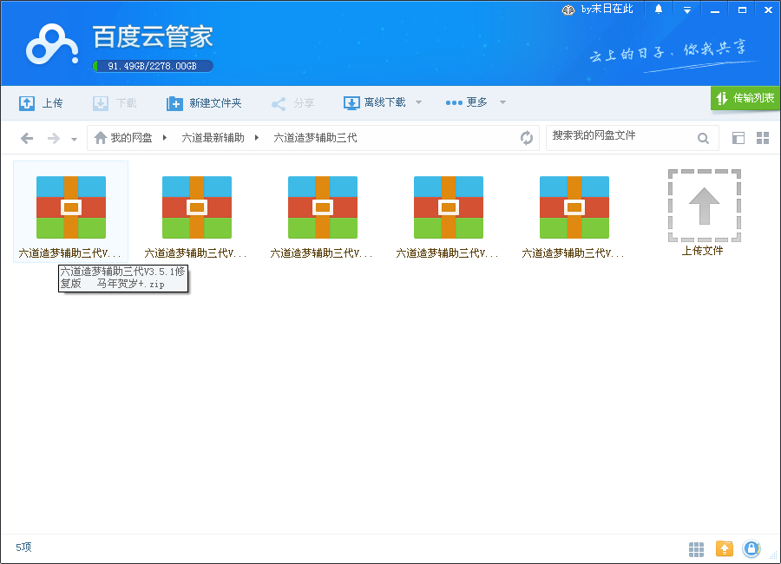
Task: Click the 上传文件 upload placeholder
Action: point(704,213)
